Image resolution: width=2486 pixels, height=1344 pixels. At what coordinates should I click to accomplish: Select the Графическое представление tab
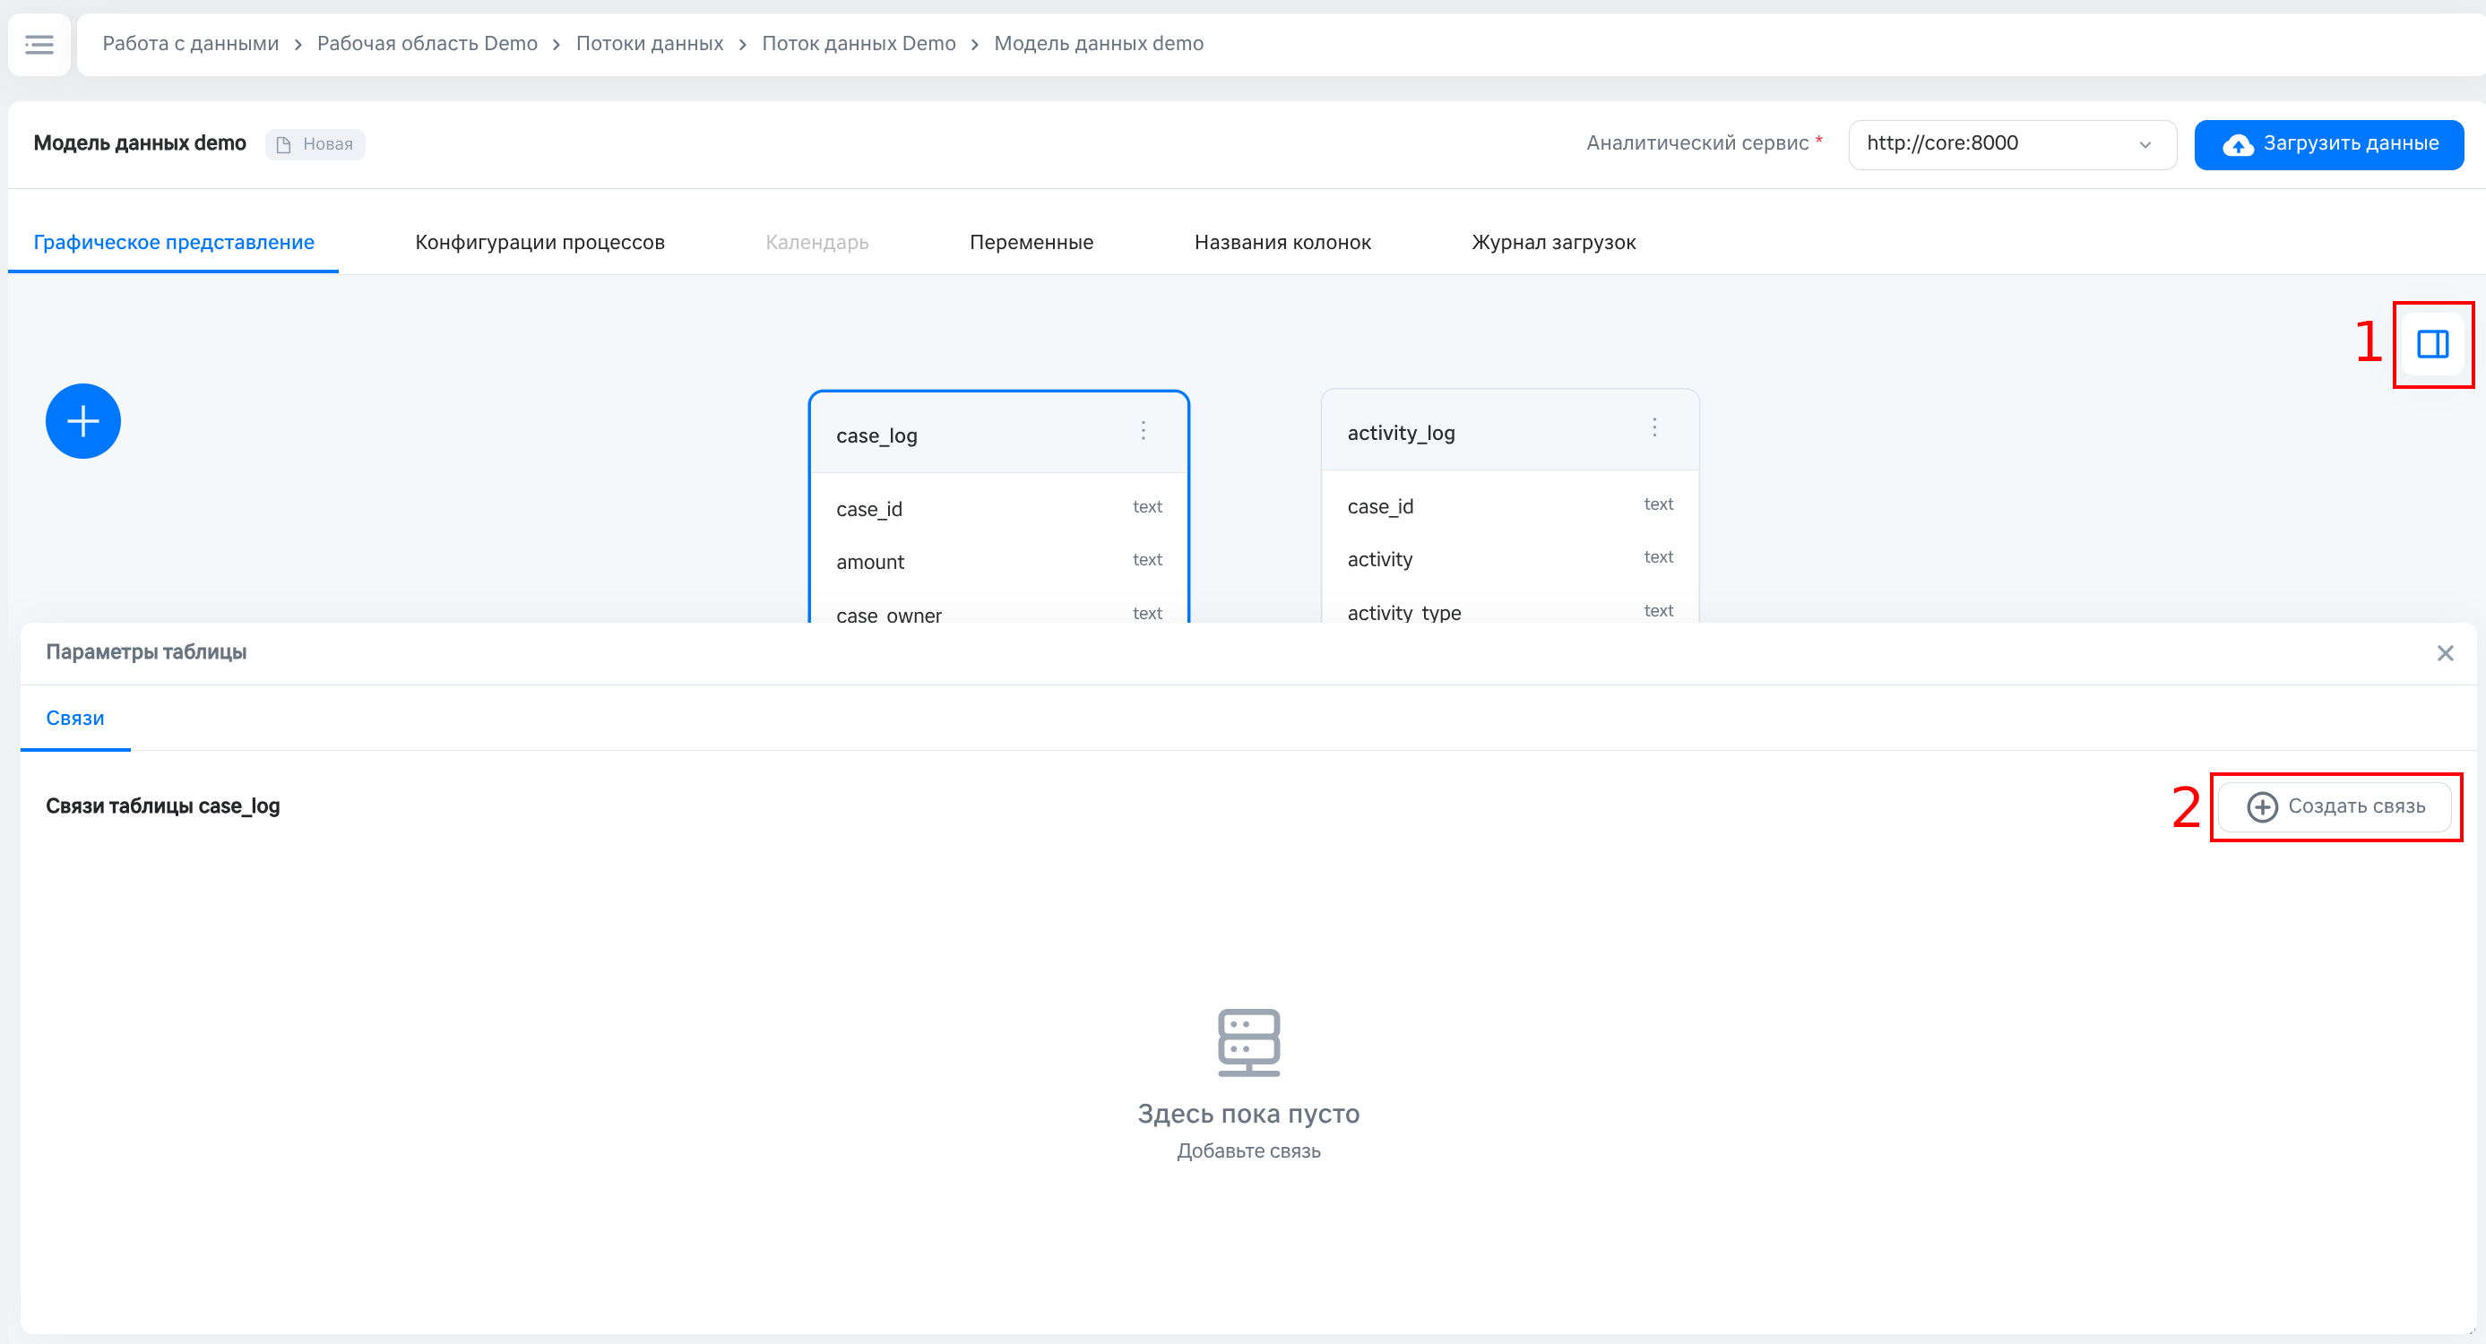pos(174,242)
